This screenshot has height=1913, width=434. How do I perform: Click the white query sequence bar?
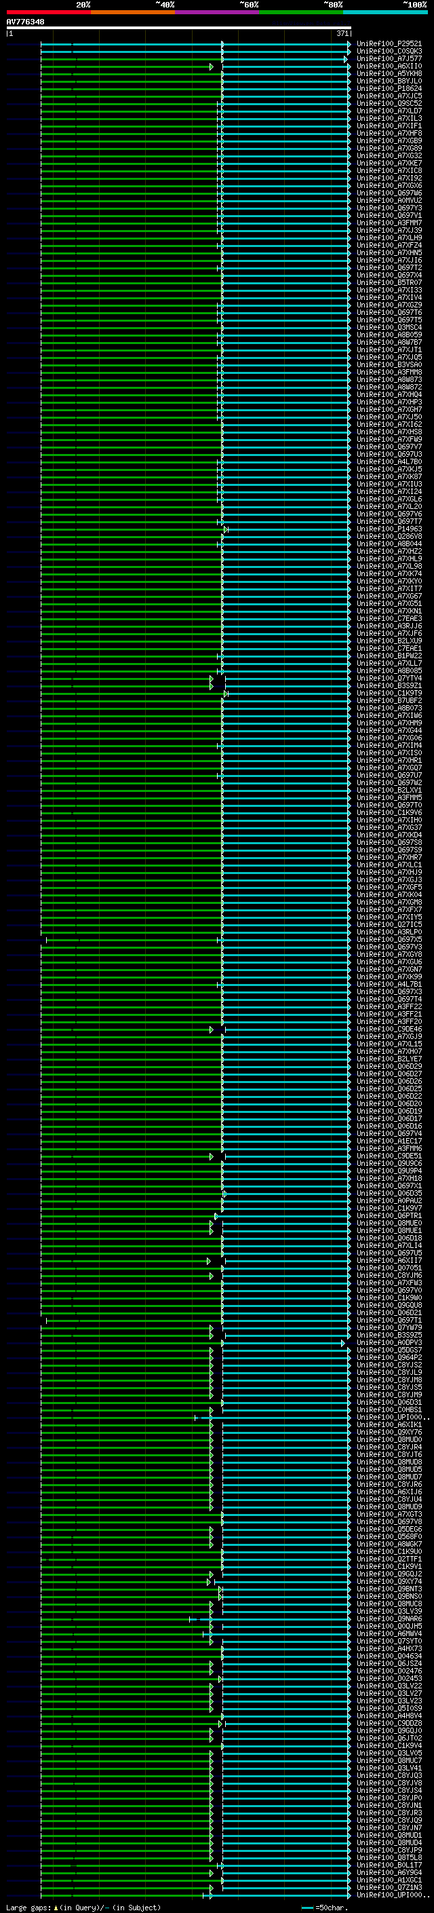179,27
